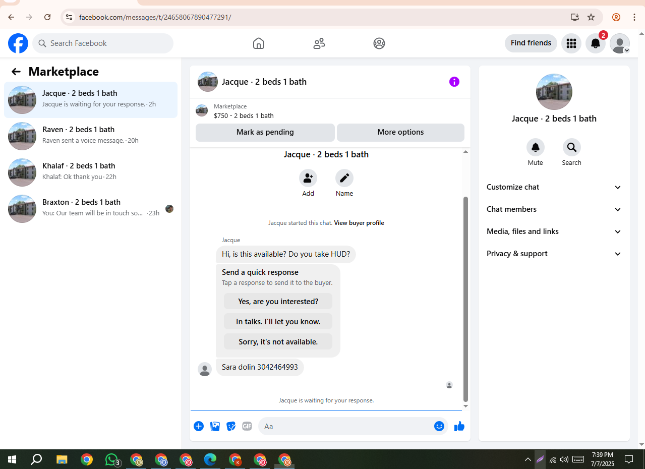Screen dimensions: 645x469
Task: Go back using the Marketplace back arrow
Action: [x=16, y=72]
